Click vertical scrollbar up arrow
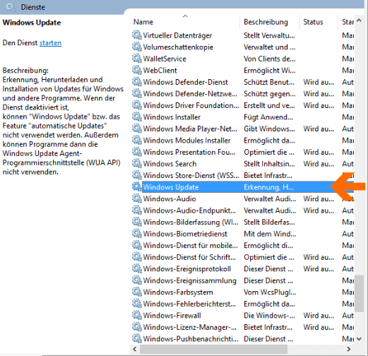 click(359, 20)
